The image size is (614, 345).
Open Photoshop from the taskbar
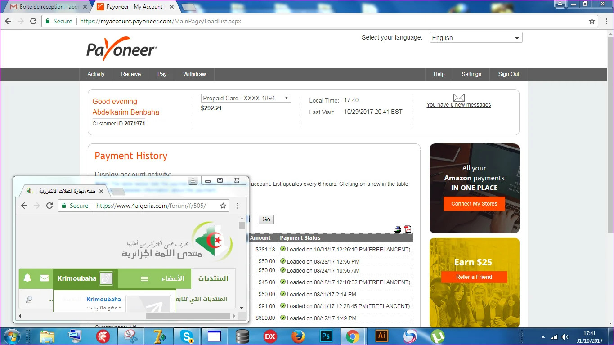tap(326, 336)
